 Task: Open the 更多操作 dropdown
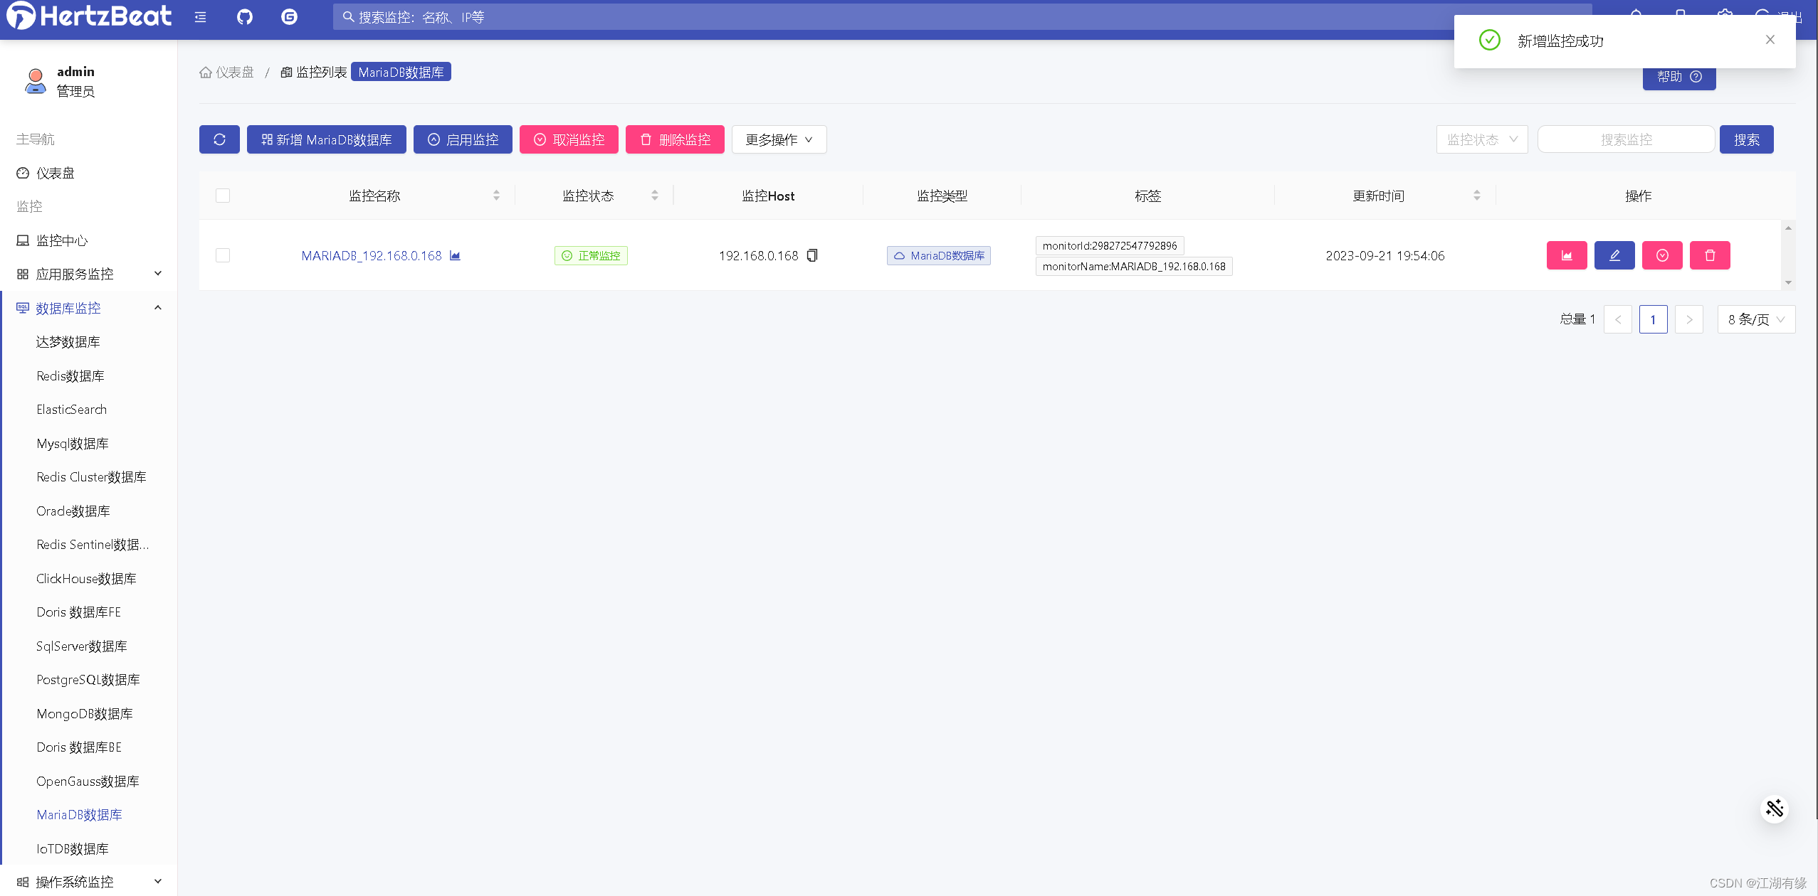(779, 139)
